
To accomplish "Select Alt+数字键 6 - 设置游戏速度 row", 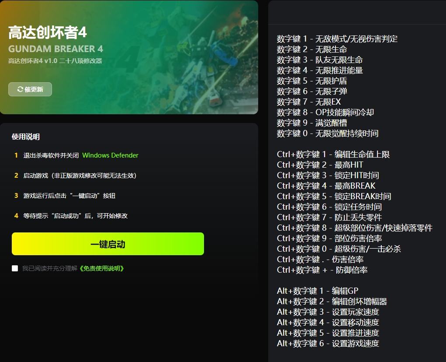I will pyautogui.click(x=328, y=344).
